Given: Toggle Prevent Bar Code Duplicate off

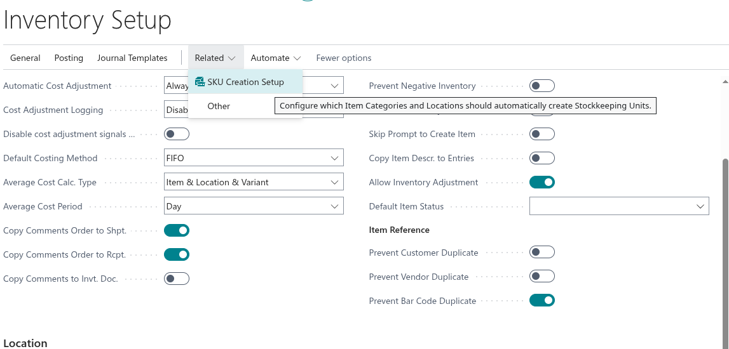Looking at the screenshot, I should 542,300.
